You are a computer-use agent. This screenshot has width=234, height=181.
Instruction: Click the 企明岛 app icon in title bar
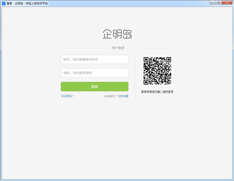[4, 3]
